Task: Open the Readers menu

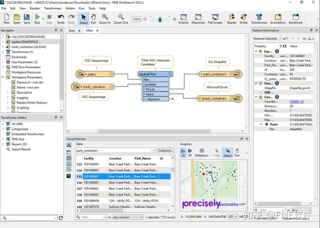Action: point(35,8)
